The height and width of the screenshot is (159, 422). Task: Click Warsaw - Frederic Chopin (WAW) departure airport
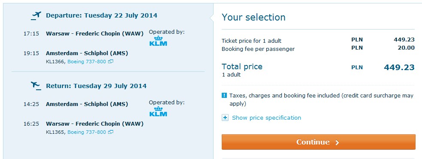click(95, 34)
